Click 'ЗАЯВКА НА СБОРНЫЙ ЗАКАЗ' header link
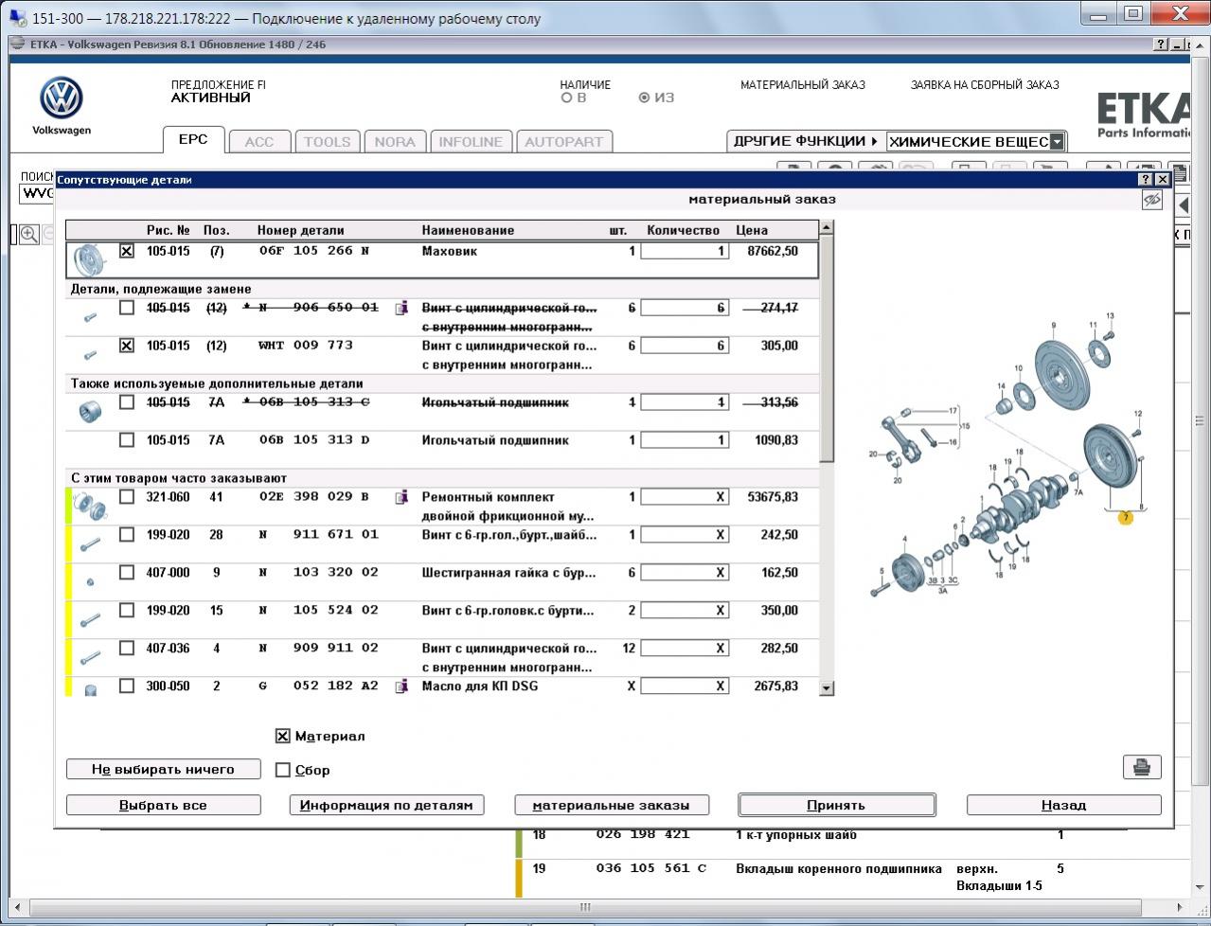Image resolution: width=1211 pixels, height=926 pixels. (985, 85)
